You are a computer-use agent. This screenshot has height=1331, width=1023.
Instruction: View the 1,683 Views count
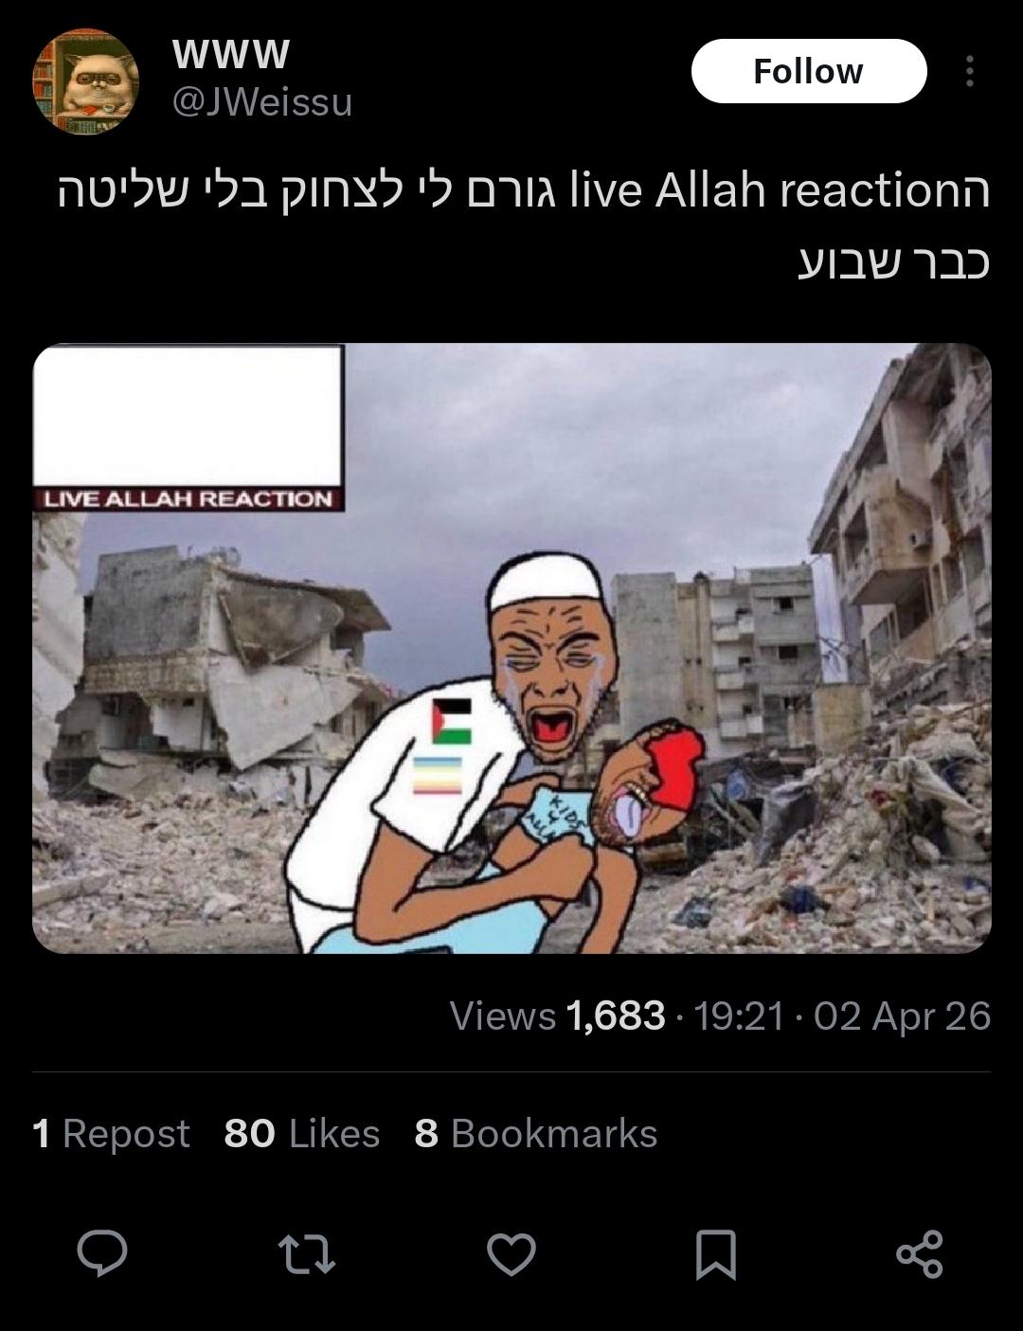tap(558, 1016)
